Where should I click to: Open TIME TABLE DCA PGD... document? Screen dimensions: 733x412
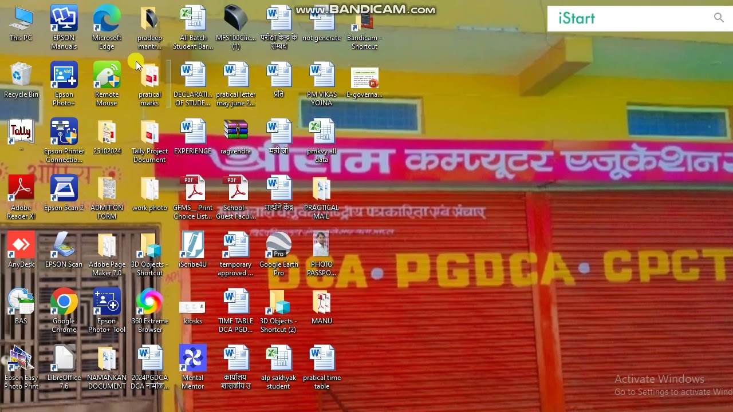pyautogui.click(x=236, y=311)
